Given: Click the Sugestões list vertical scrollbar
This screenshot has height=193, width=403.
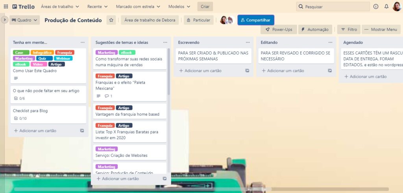Looking at the screenshot, I should (168, 72).
